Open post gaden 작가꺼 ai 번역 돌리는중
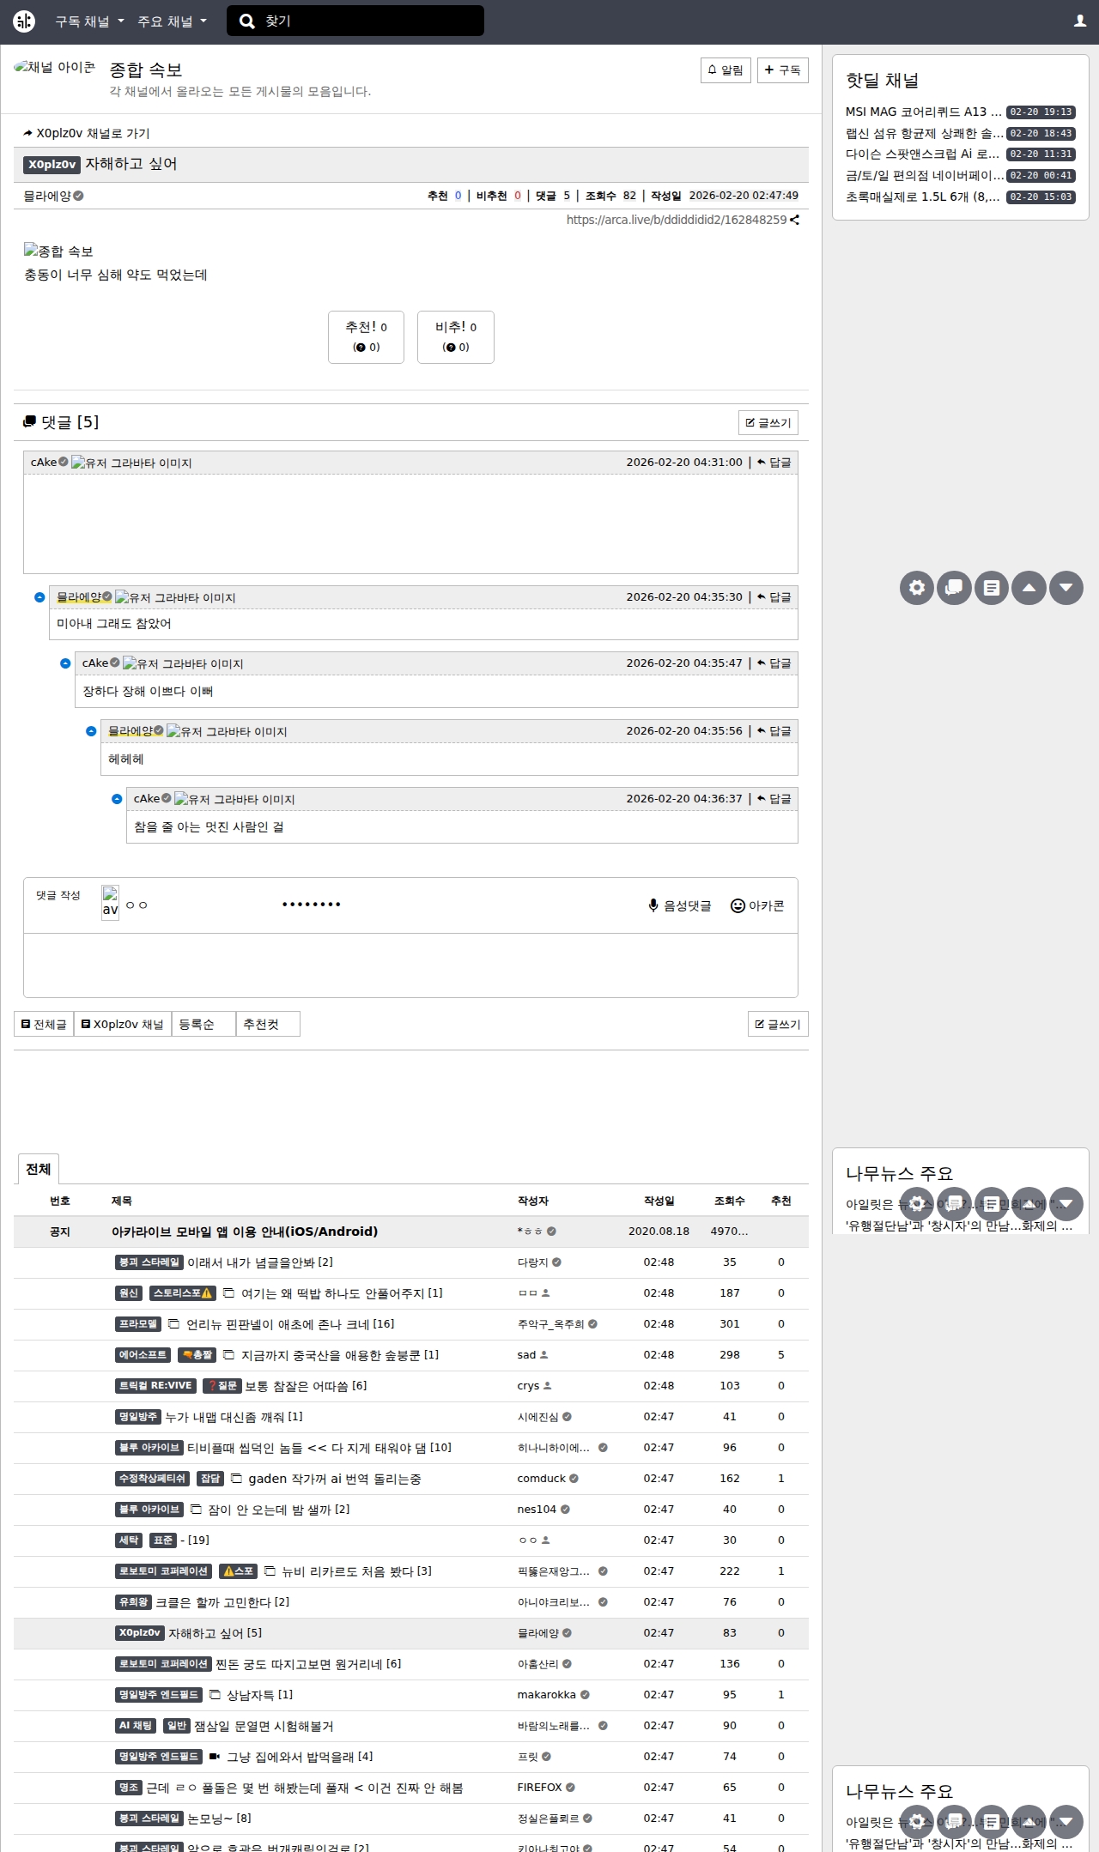 coord(334,1479)
